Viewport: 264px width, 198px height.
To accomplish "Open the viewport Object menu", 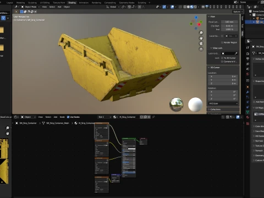I will (x=67, y=7).
